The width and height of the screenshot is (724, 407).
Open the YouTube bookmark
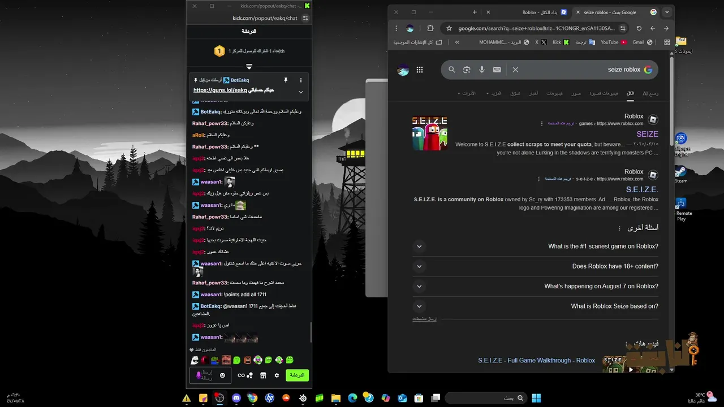point(614,42)
